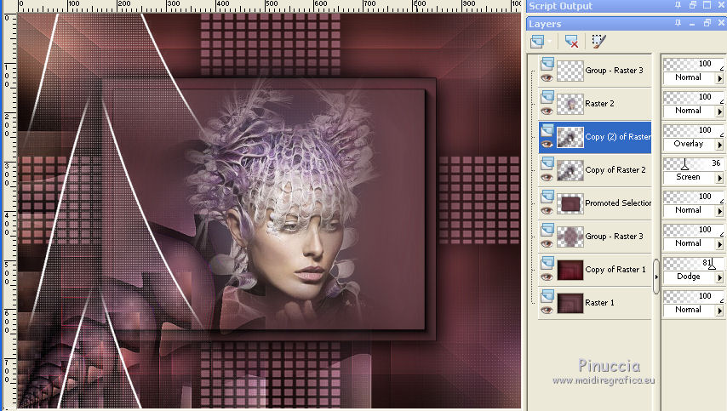
Task: Select the Raster 2 layer
Action: pos(599,104)
